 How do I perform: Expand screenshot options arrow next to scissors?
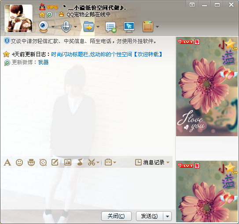coord(98,163)
